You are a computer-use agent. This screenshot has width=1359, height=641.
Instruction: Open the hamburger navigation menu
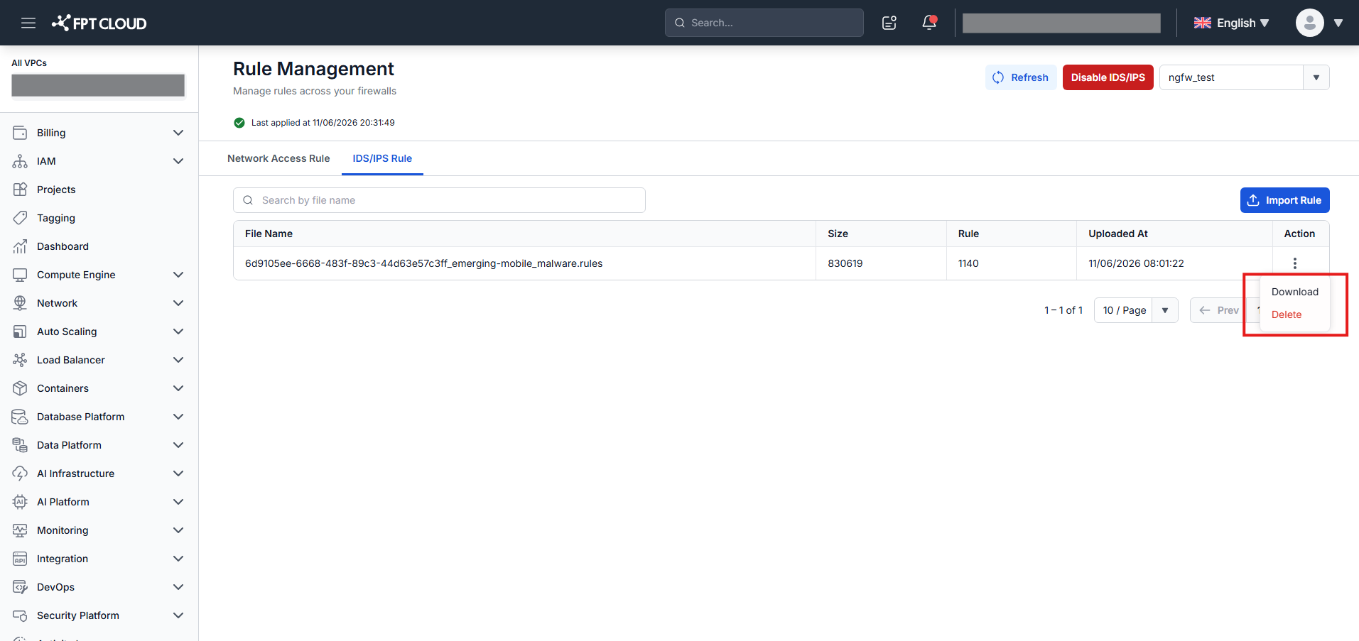pos(28,23)
